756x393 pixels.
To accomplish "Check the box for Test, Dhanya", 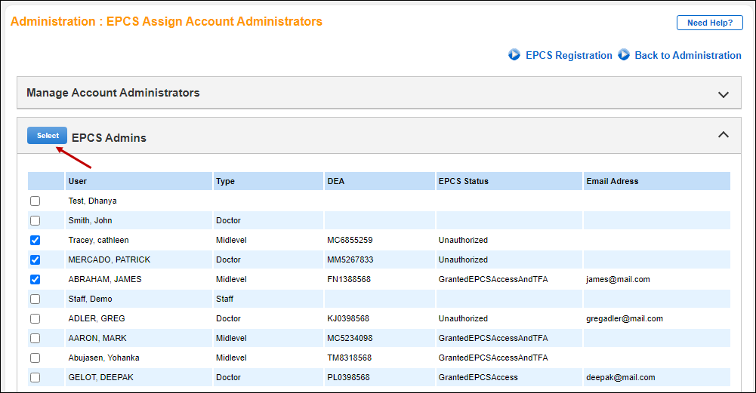I will click(35, 201).
